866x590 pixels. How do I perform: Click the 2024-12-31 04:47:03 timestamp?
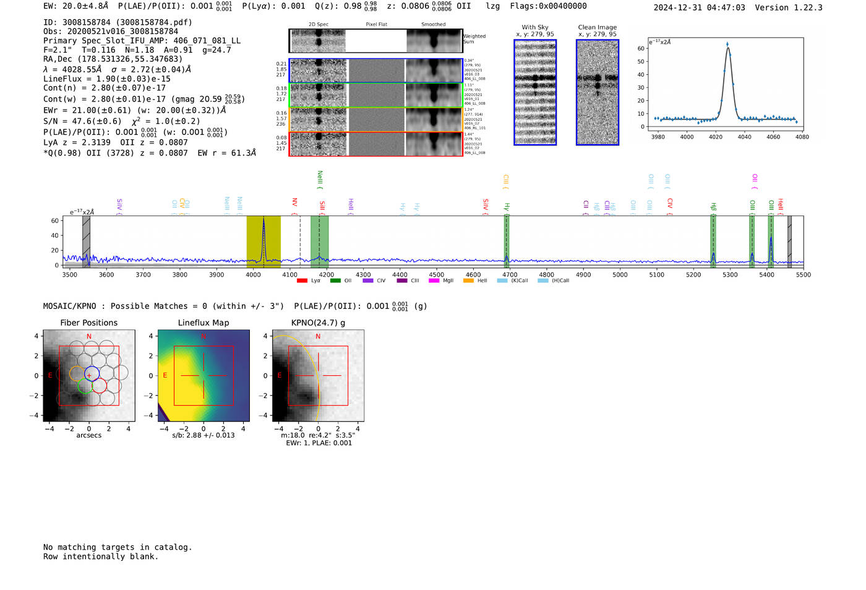[x=700, y=8]
